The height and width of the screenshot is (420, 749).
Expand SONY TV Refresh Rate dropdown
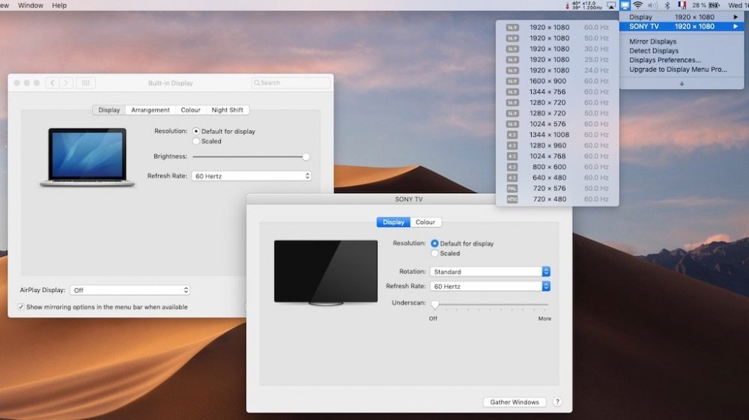(x=490, y=286)
